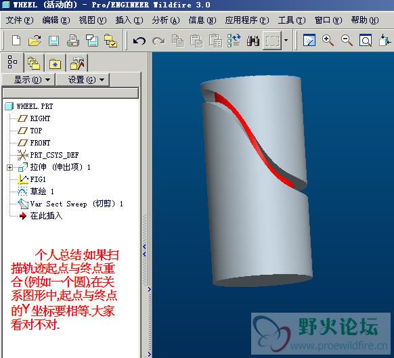Open the 窗口(W) menu
The width and height of the screenshot is (394, 358).
pyautogui.click(x=328, y=20)
